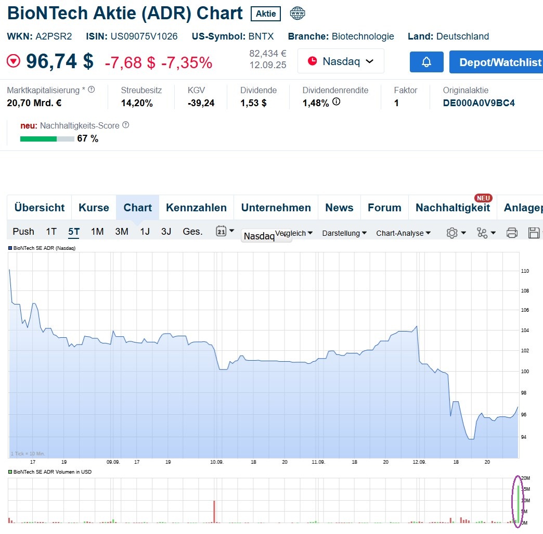Screen dimensions: 543x534
Task: Click the save chart floppy icon
Action: click(x=534, y=232)
